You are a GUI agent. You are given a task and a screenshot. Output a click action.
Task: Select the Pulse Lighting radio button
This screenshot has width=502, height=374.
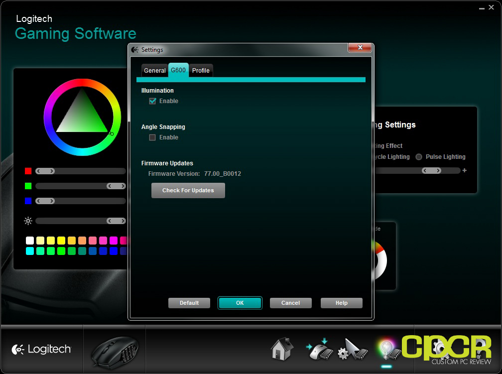(419, 157)
